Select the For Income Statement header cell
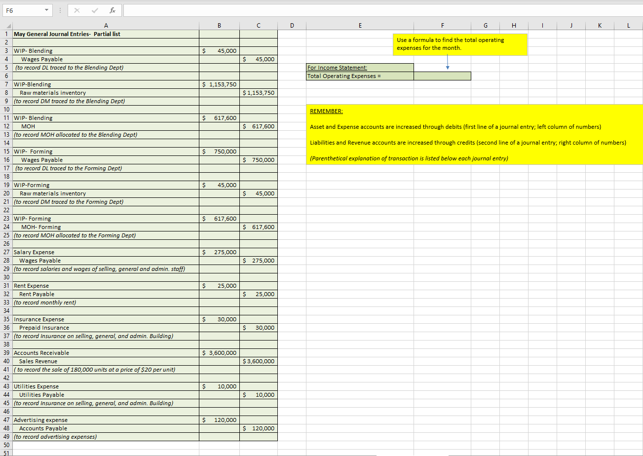The height and width of the screenshot is (456, 643). (x=360, y=67)
